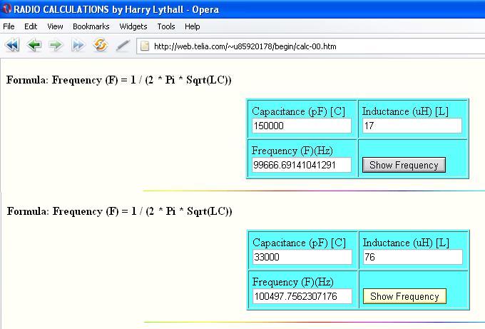The width and height of the screenshot is (485, 329).
Task: Open the Bookmarks menu
Action: [x=91, y=26]
